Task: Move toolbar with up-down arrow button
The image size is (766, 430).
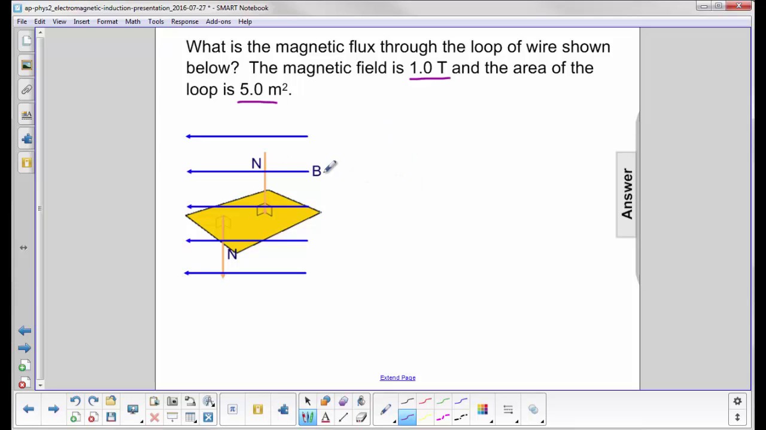Action: [x=737, y=417]
